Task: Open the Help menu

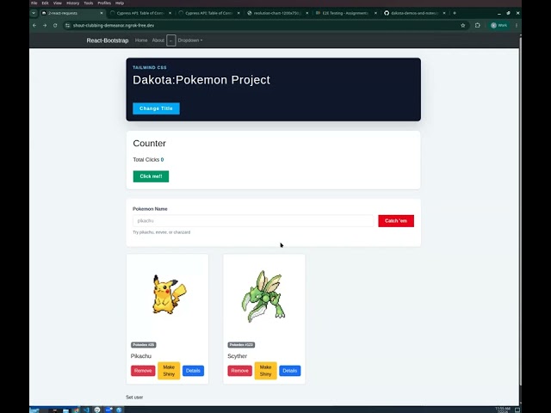Action: click(x=120, y=3)
